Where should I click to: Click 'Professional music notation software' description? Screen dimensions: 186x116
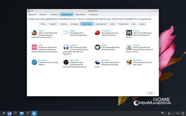pyautogui.click(x=48, y=64)
